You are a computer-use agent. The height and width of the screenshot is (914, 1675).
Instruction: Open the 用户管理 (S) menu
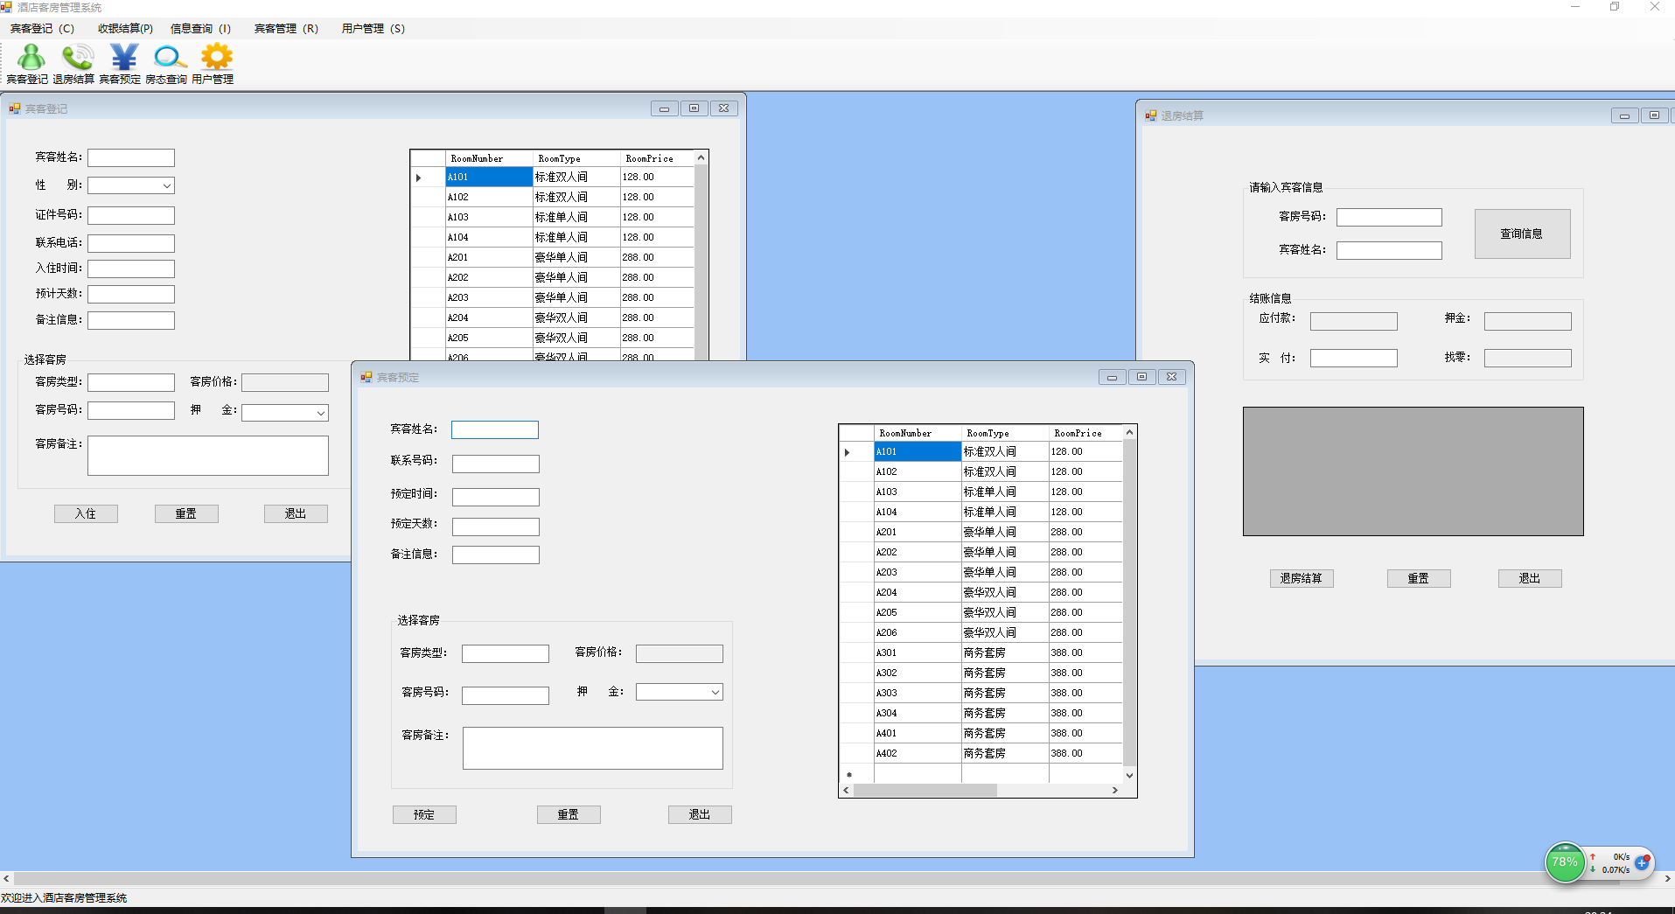(x=373, y=29)
